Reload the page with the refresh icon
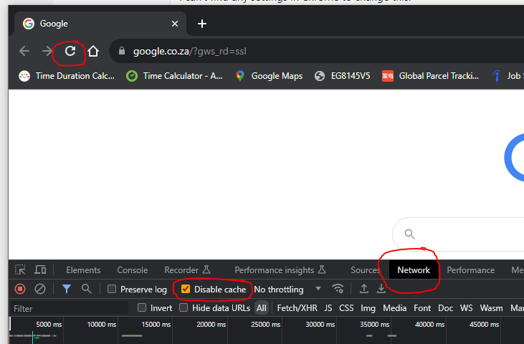The image size is (524, 344). click(x=70, y=51)
